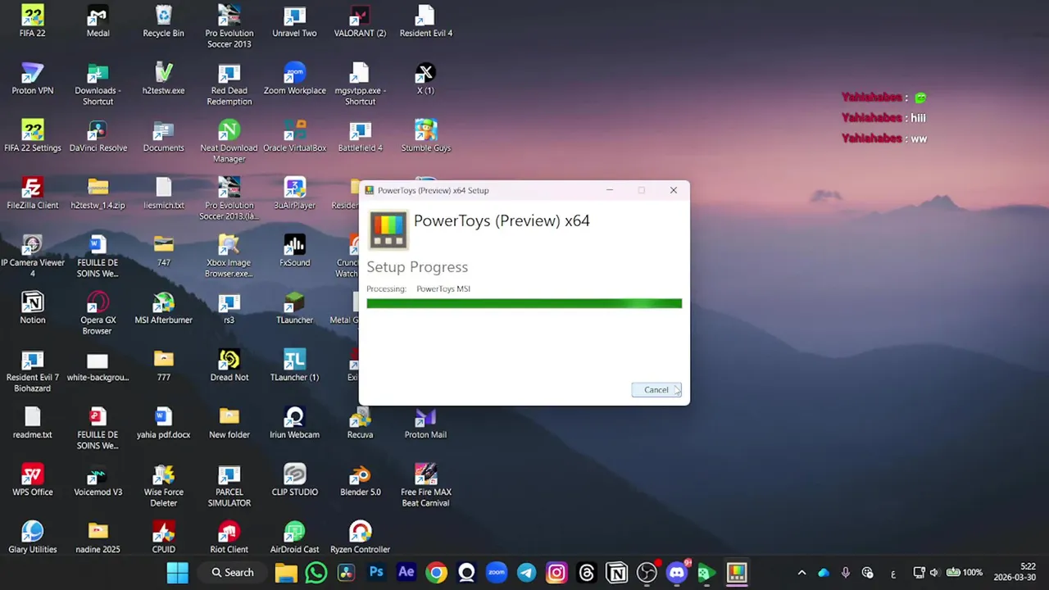Viewport: 1049px width, 590px height.
Task: Select Resident Evil 4 desktop icon
Action: 425,20
